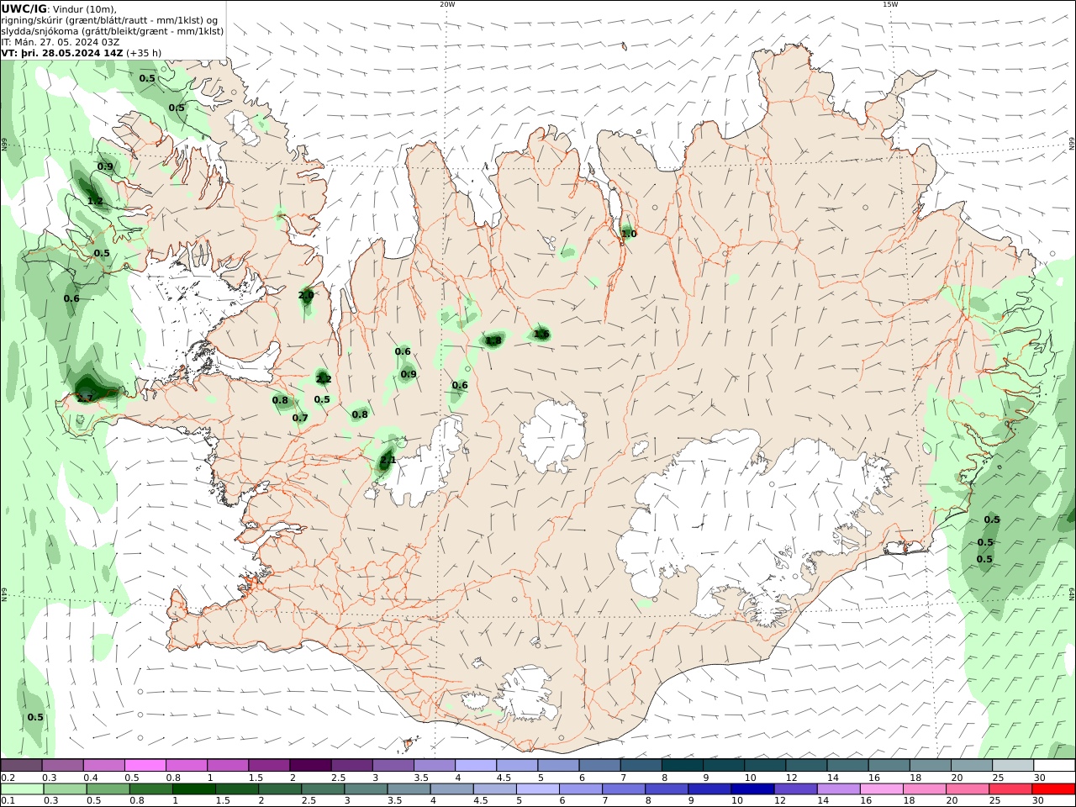Select the 2.0 value on the map
The height and width of the screenshot is (807, 1076).
(x=306, y=295)
